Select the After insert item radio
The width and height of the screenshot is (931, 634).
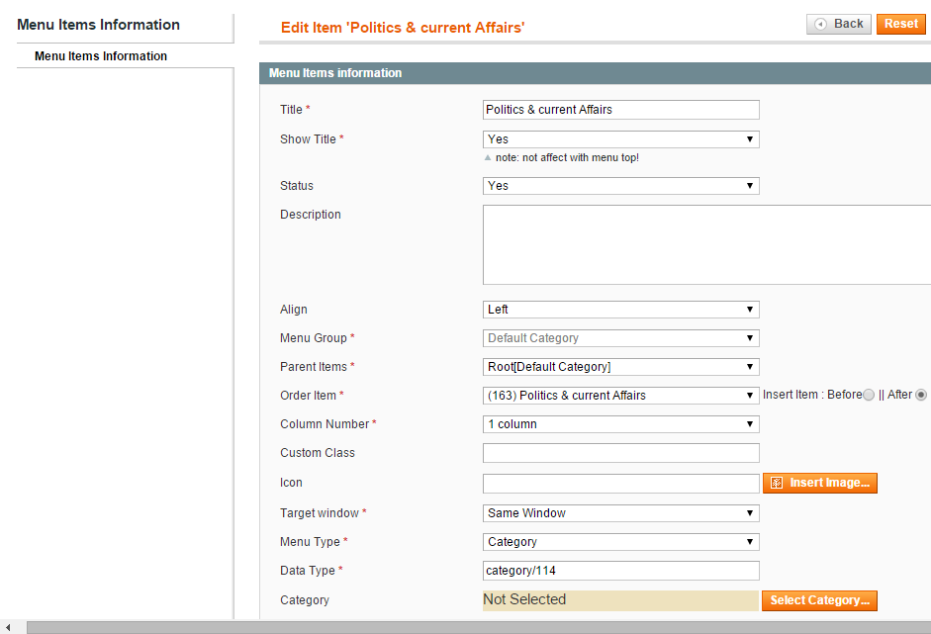(x=921, y=395)
